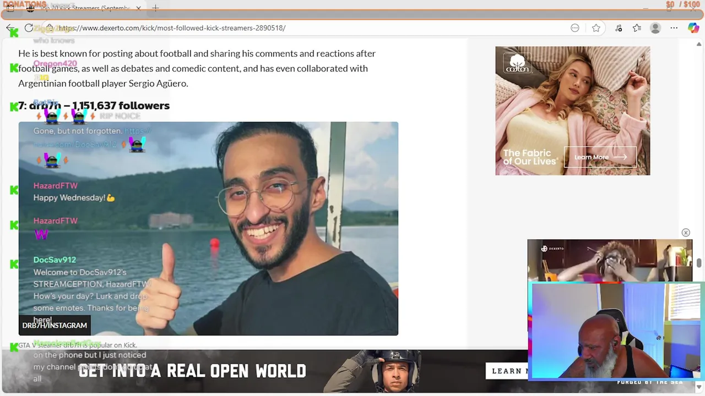Click the purple W emote in chat
The width and height of the screenshot is (705, 396).
(41, 234)
